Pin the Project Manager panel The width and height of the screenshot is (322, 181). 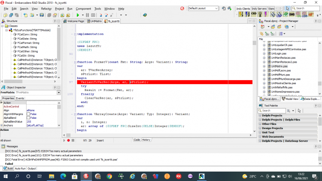316,21
